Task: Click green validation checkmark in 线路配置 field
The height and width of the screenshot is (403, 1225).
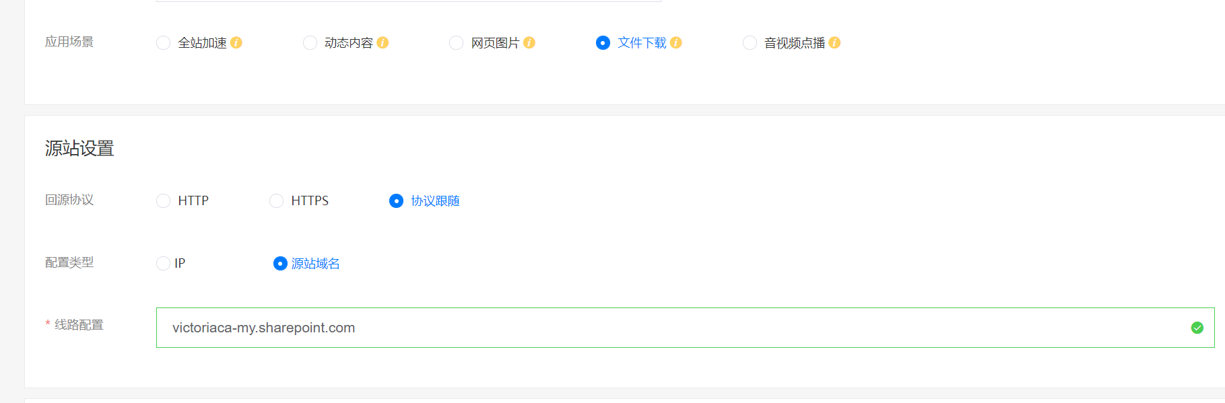Action: click(x=1197, y=328)
